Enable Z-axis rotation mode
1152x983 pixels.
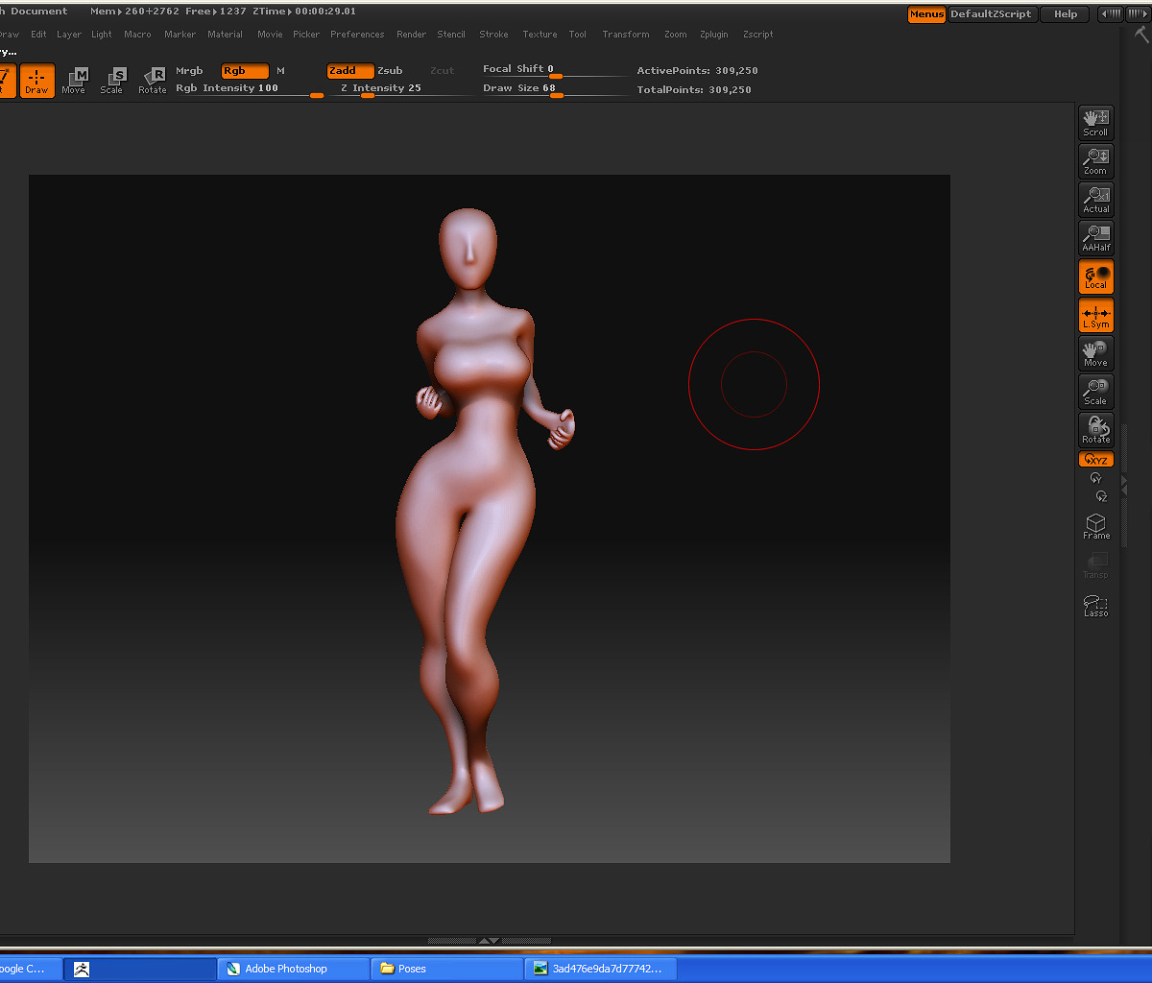coord(1101,495)
